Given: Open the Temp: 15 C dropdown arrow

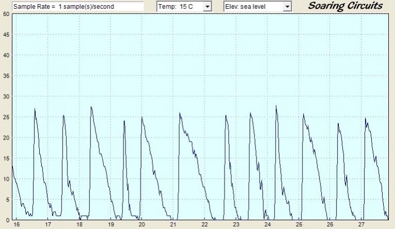Looking at the screenshot, I should click(x=207, y=7).
